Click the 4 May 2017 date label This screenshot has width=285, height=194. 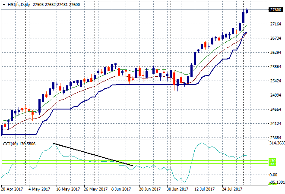click(x=39, y=189)
